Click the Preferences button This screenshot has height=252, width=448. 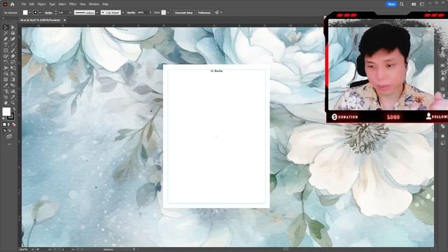204,13
